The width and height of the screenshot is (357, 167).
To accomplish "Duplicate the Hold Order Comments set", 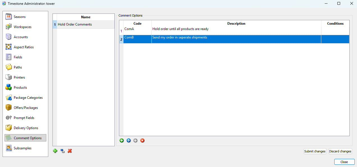I will coord(62,151).
